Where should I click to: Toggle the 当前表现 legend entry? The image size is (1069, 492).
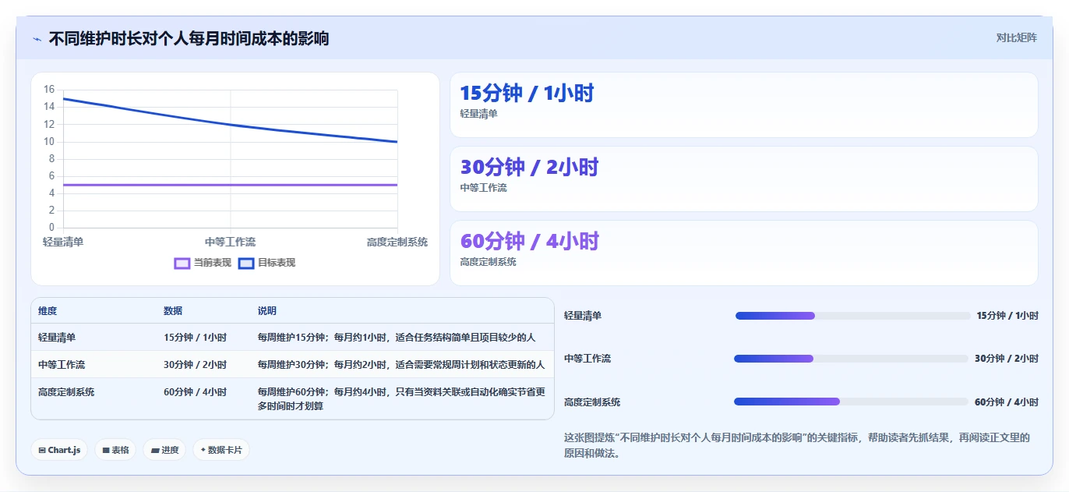(x=203, y=263)
